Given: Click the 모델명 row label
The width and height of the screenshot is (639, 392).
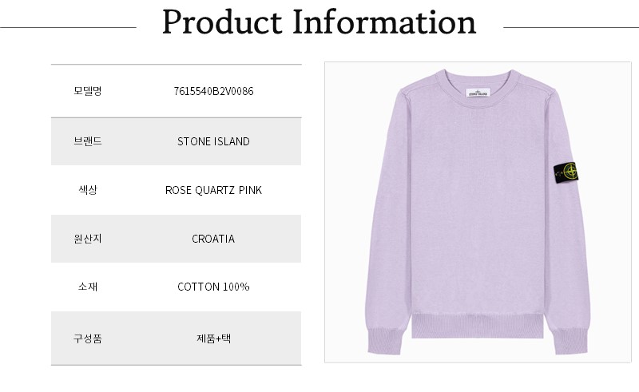Looking at the screenshot, I should (x=87, y=91).
